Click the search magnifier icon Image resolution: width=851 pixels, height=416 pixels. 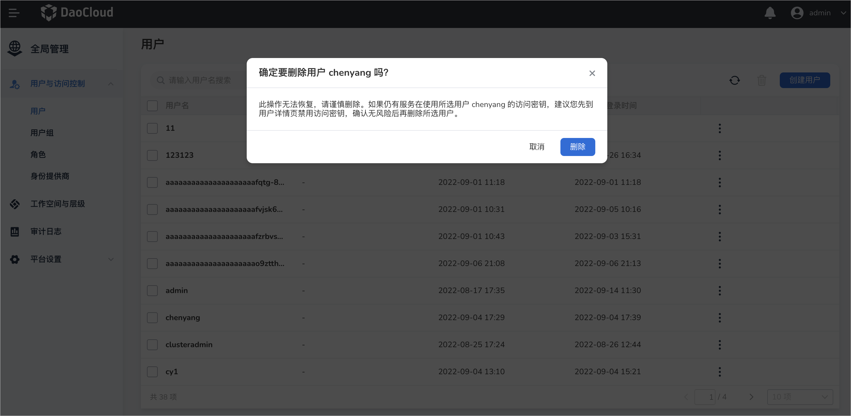tap(160, 80)
